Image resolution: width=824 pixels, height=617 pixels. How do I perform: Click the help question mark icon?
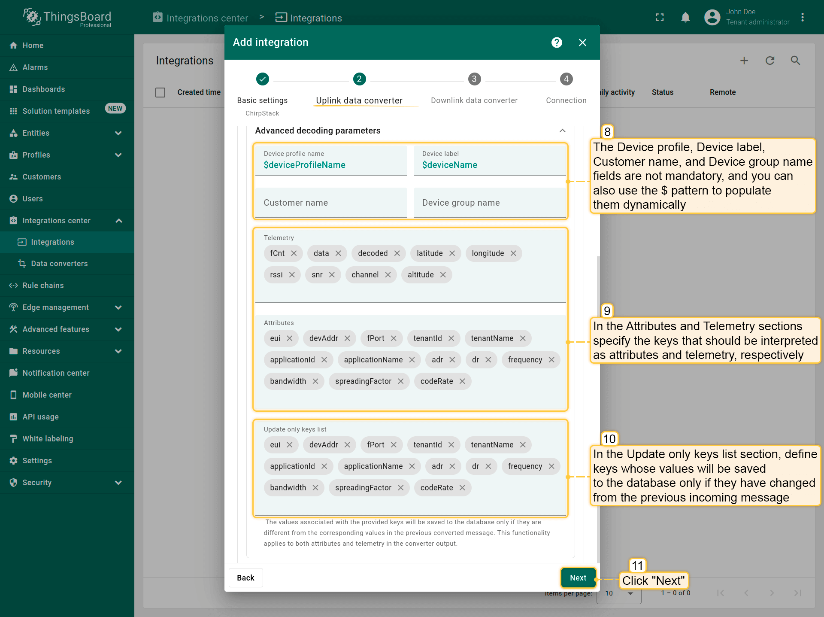(x=557, y=43)
